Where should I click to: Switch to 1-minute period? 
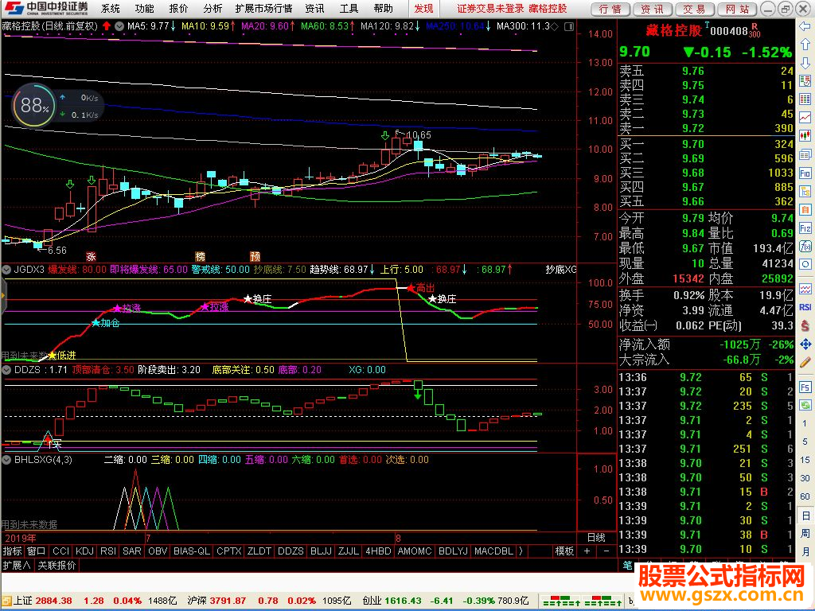[x=805, y=423]
